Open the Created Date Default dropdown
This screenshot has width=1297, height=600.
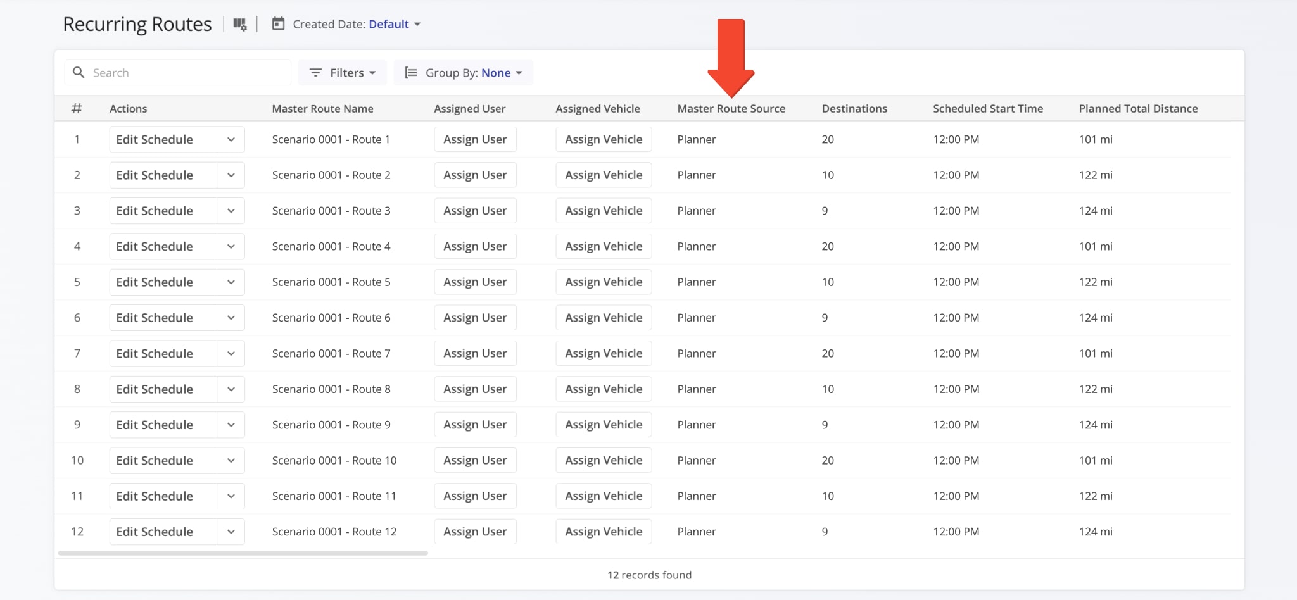point(394,24)
